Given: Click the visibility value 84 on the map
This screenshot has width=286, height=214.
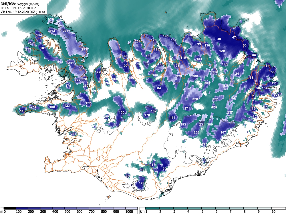Looking at the screenshot, I should [159, 88].
